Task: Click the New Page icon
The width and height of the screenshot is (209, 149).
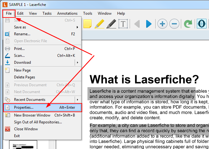Action: (7, 70)
